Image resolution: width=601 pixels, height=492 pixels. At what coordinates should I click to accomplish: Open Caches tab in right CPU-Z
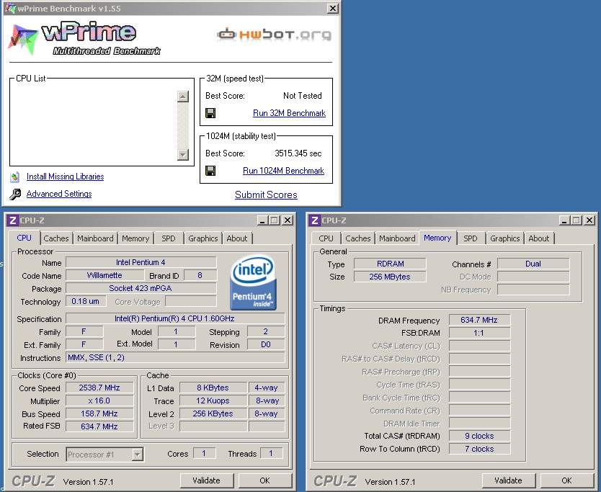click(x=358, y=238)
